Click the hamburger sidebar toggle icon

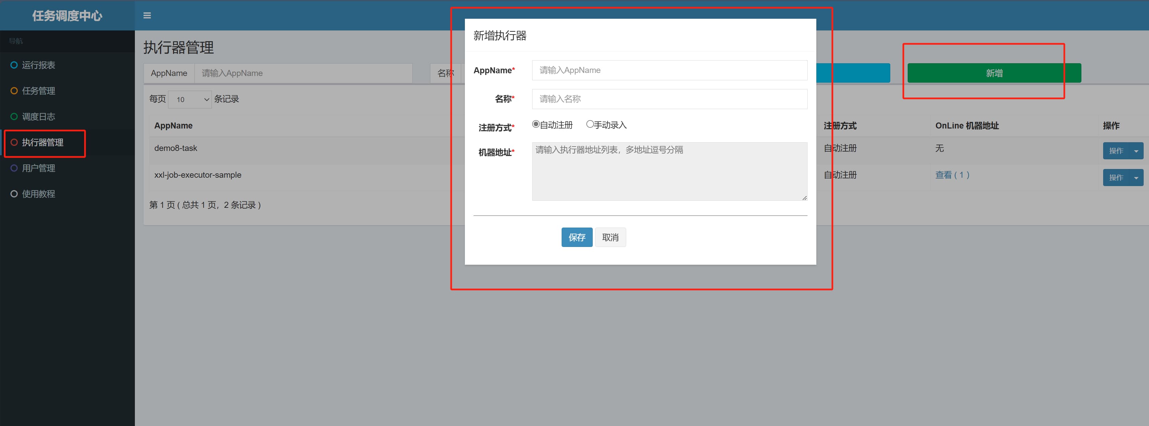click(147, 16)
